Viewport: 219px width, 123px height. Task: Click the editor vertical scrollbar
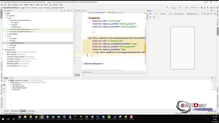pyautogui.click(x=145, y=46)
